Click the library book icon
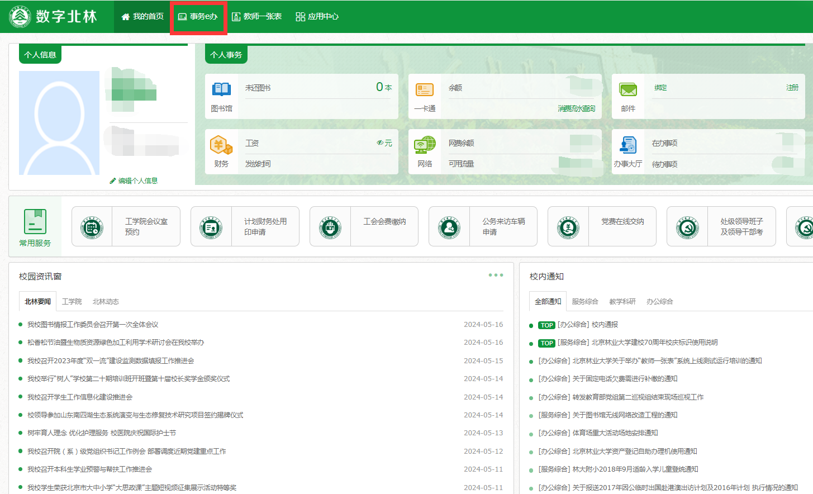 coord(221,89)
